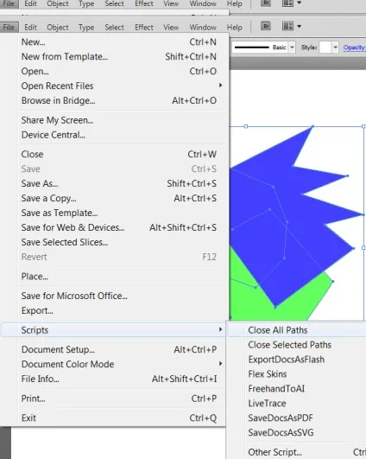Open the stroke Basic brush dropdown

[x=292, y=48]
